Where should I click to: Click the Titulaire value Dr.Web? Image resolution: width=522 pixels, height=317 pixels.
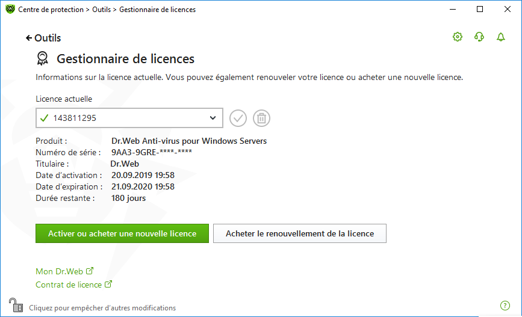[x=125, y=164]
